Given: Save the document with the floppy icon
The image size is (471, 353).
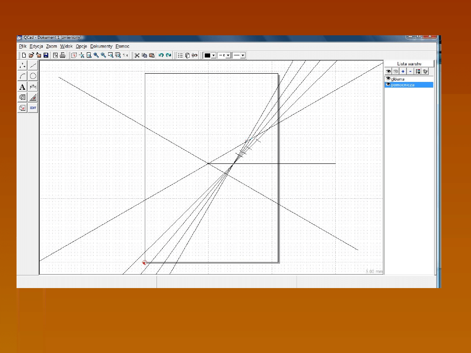Looking at the screenshot, I should pyautogui.click(x=46, y=55).
